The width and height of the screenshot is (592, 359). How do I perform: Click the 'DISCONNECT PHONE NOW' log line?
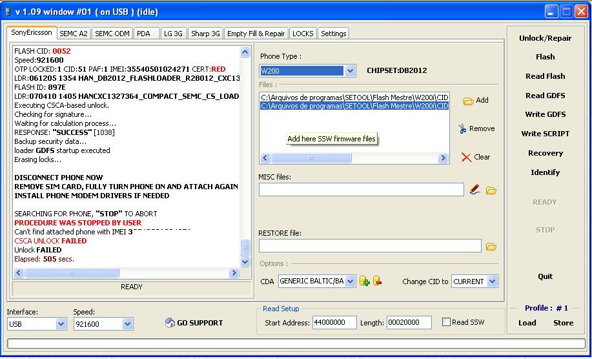pyautogui.click(x=59, y=178)
